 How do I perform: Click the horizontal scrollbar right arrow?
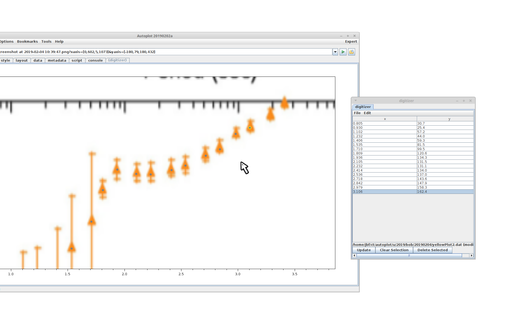click(472, 255)
